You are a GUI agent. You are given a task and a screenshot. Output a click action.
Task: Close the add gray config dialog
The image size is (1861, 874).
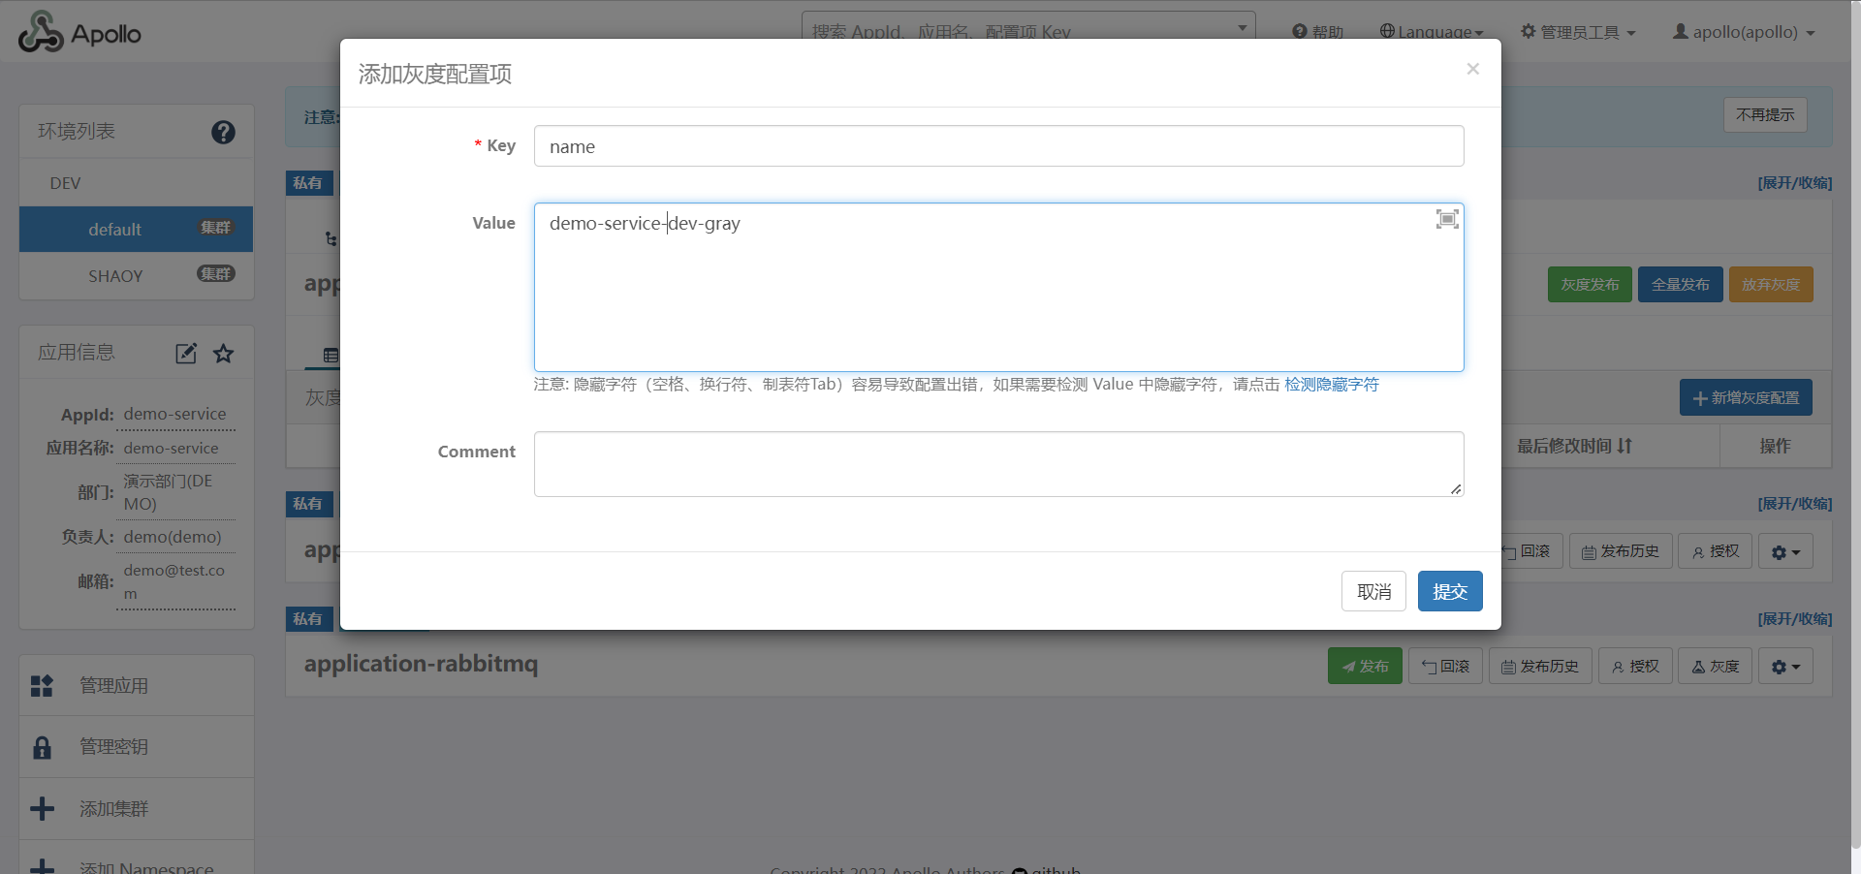tap(1472, 69)
